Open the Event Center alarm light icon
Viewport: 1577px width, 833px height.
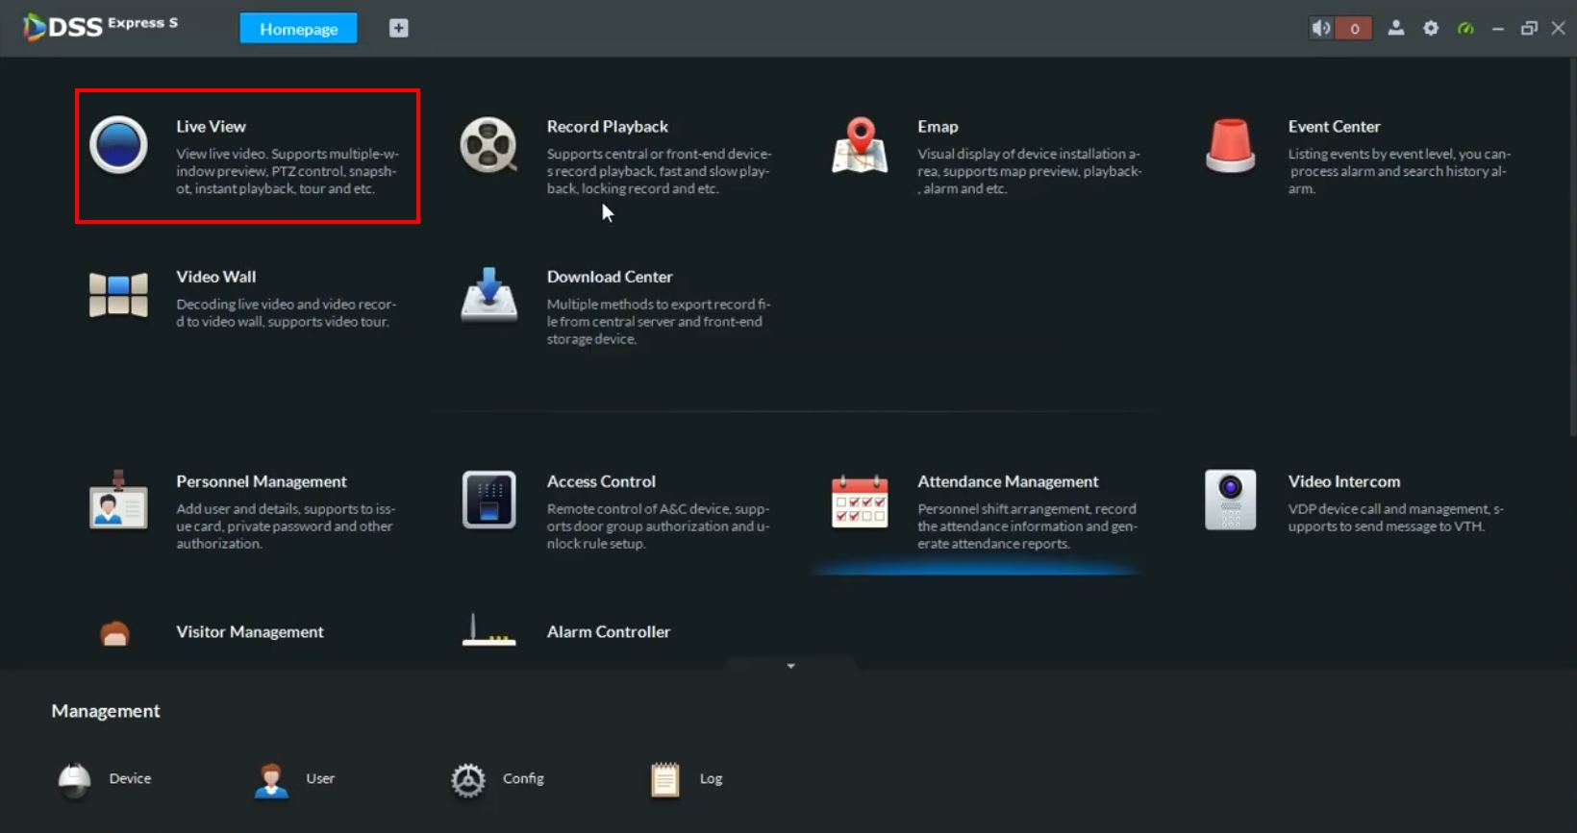point(1230,146)
